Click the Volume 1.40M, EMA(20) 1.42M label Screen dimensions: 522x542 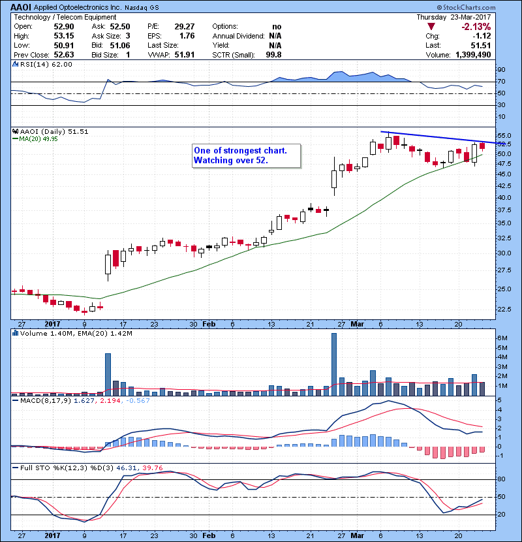click(76, 333)
